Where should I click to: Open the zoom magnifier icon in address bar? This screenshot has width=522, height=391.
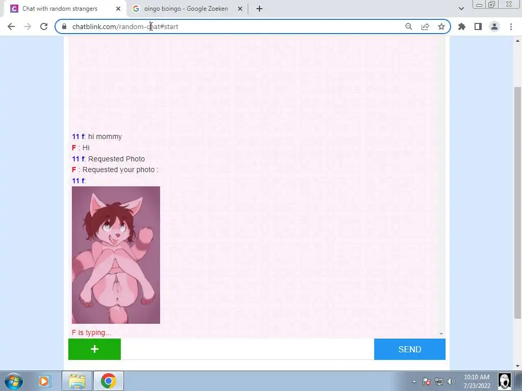click(x=408, y=26)
